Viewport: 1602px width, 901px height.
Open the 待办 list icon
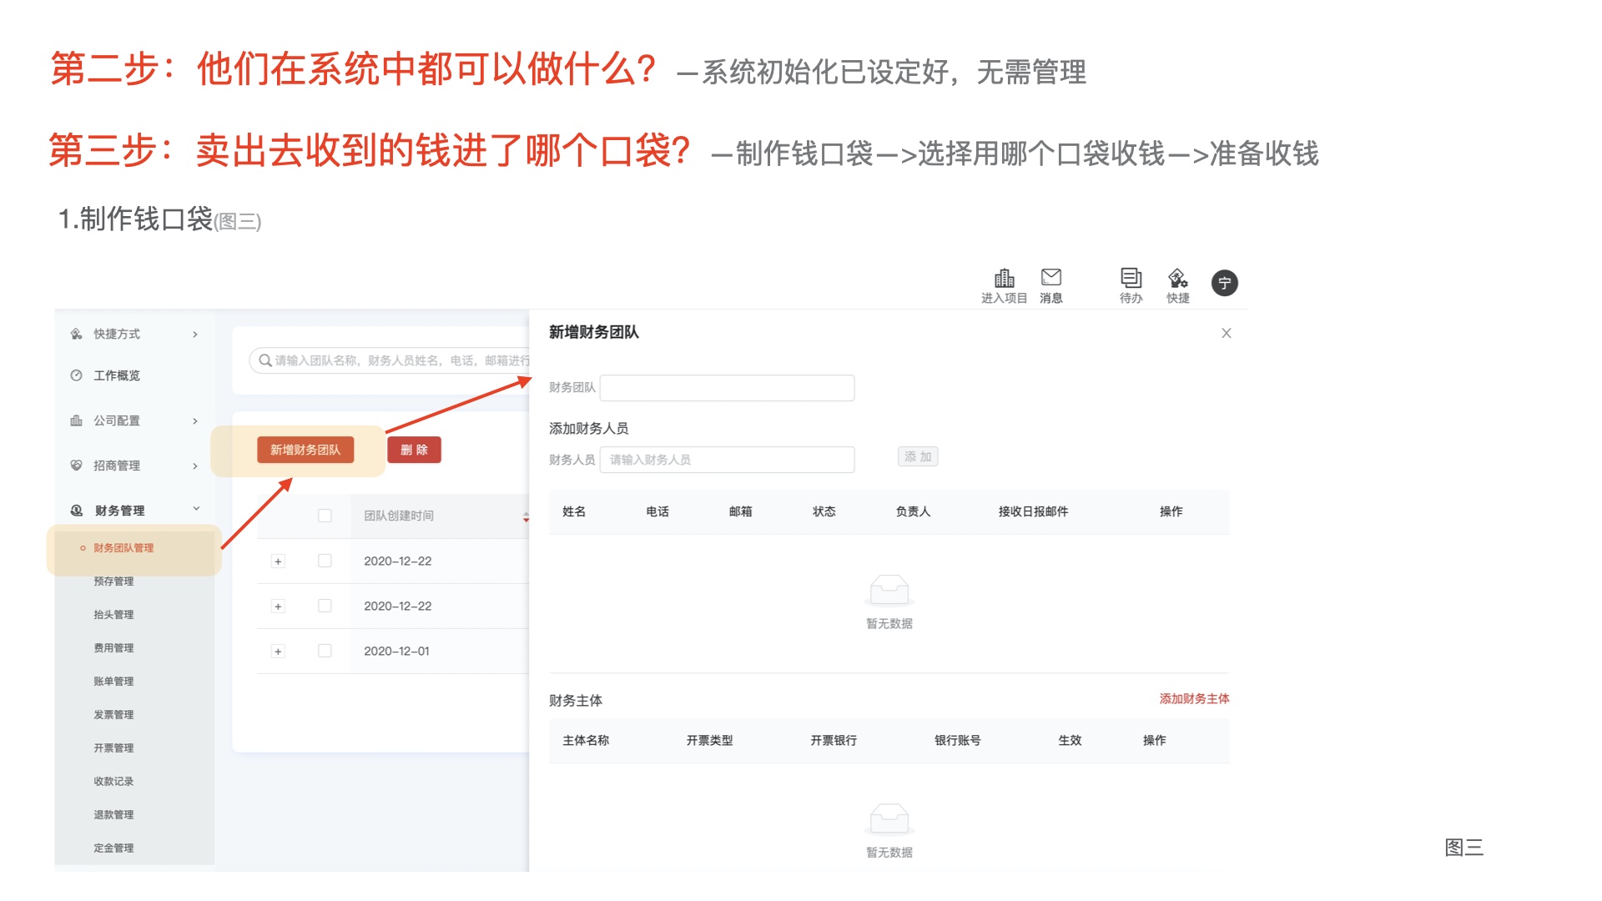[1131, 278]
